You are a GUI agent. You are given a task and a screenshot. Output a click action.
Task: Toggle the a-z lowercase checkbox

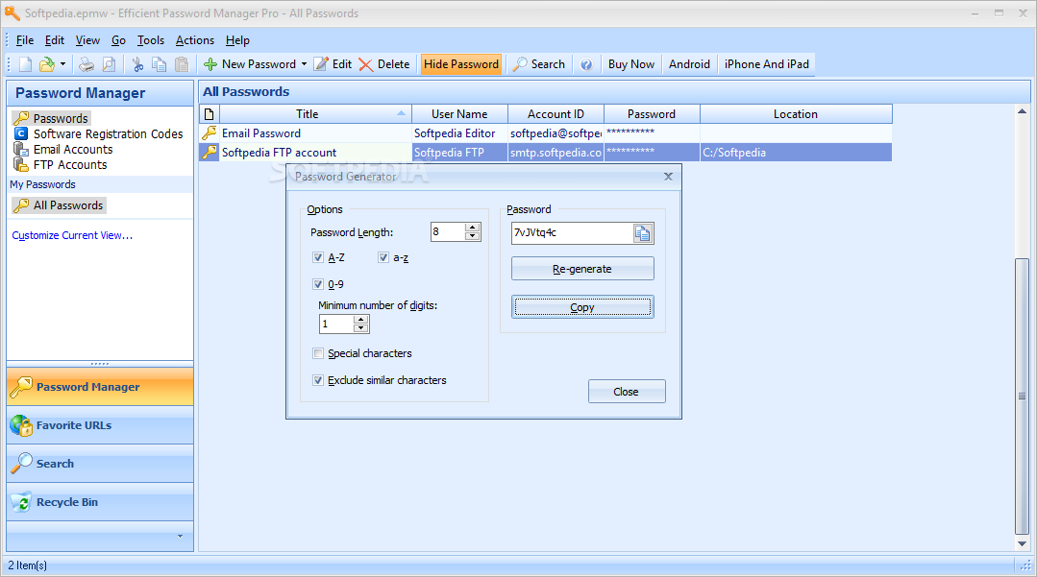[x=383, y=257]
